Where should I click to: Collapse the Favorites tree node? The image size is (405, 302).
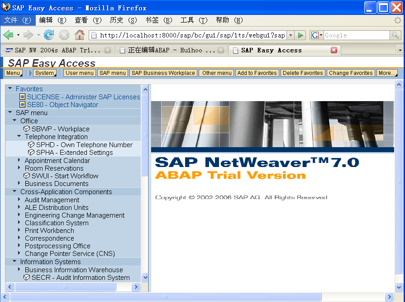click(10, 89)
